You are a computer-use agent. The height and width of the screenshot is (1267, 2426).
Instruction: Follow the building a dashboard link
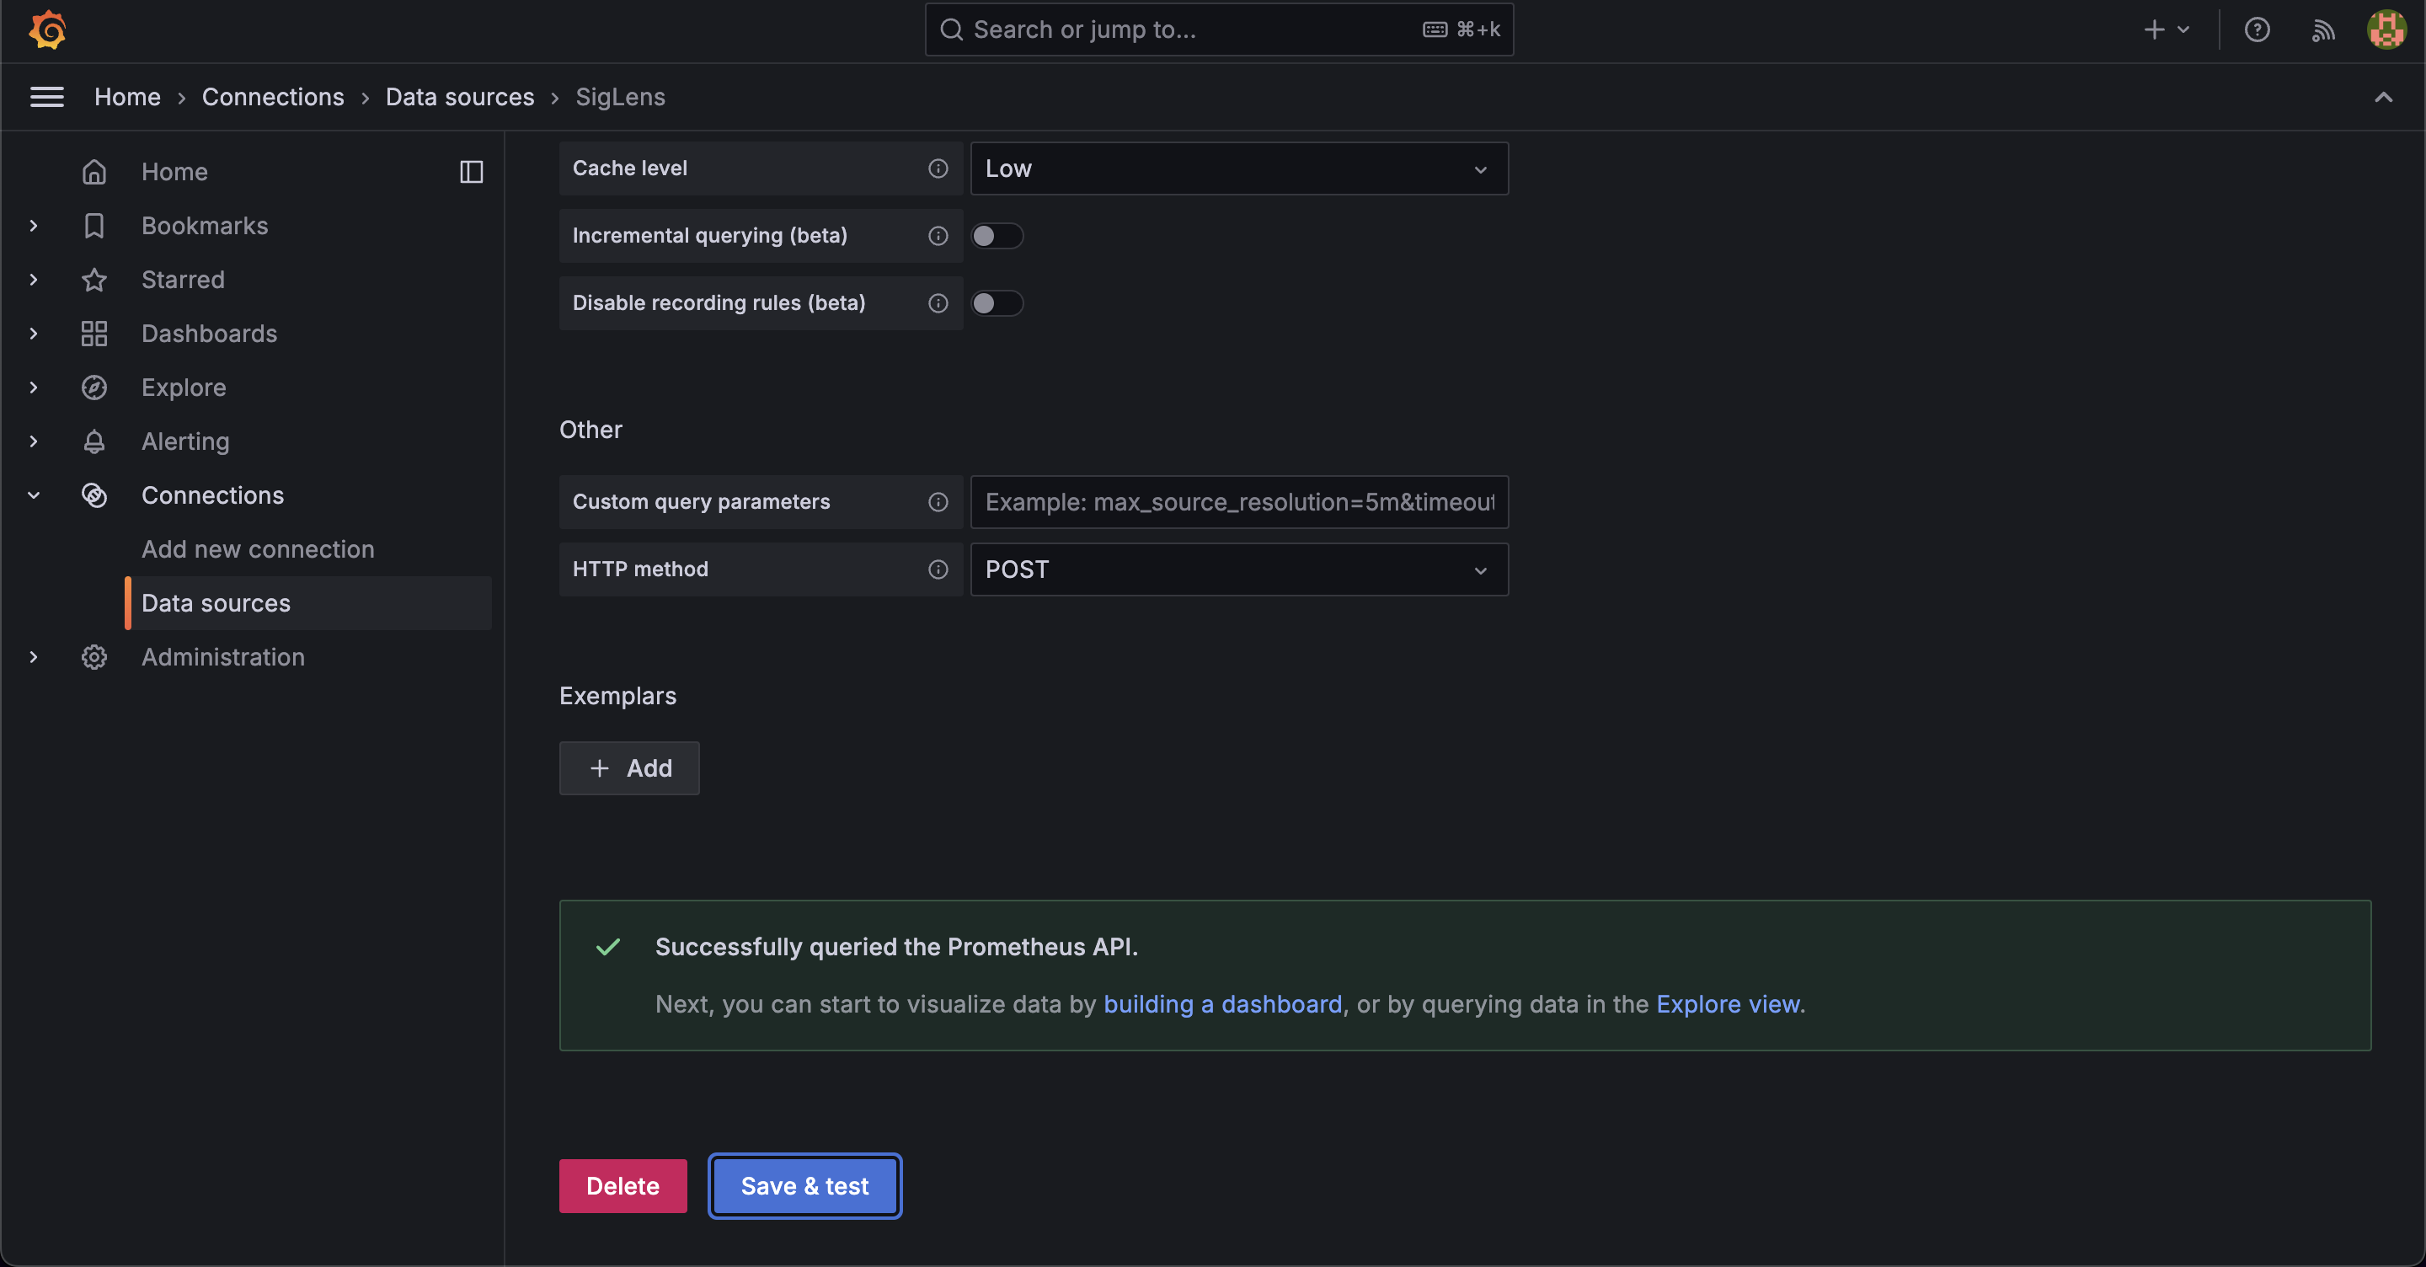(1222, 1004)
